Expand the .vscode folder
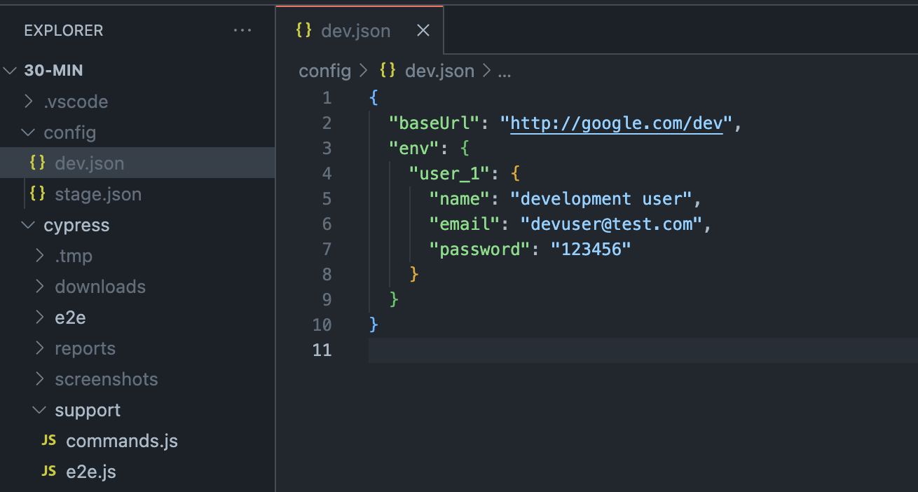The height and width of the screenshot is (492, 918). coord(29,101)
